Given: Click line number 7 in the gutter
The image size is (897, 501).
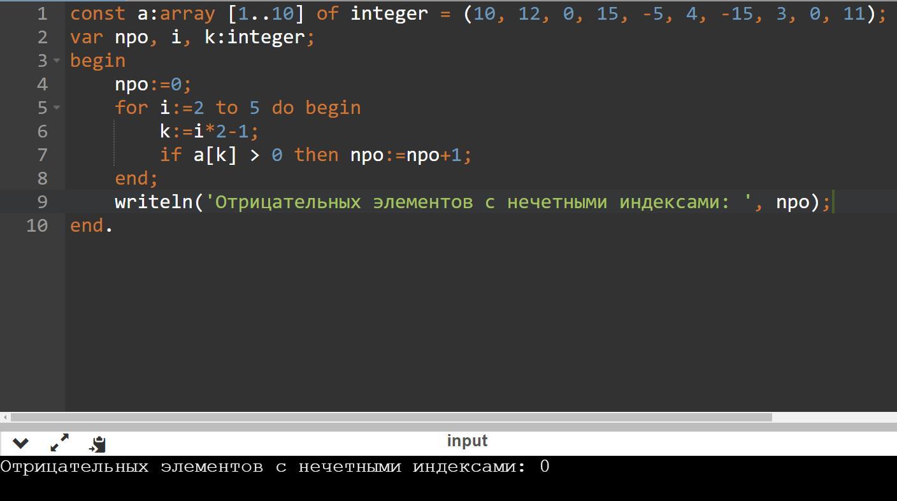Looking at the screenshot, I should tap(42, 155).
